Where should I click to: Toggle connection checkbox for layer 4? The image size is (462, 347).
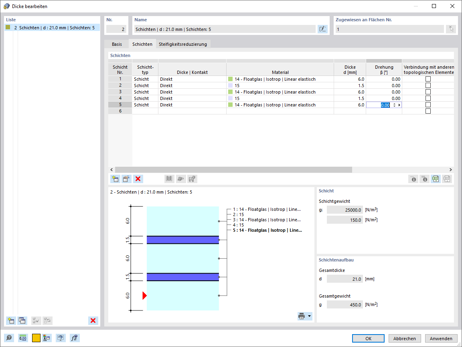click(428, 98)
